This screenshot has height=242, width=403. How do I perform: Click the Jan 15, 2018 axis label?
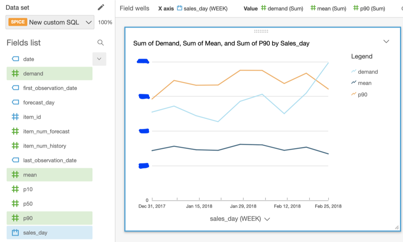[199, 206]
